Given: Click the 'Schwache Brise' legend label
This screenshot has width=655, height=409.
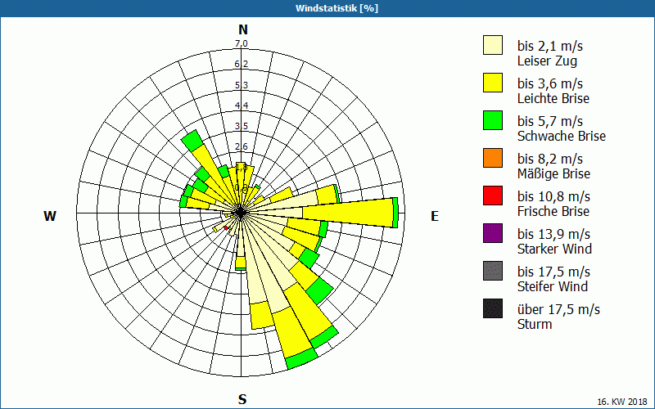Looking at the screenshot, I should (562, 136).
